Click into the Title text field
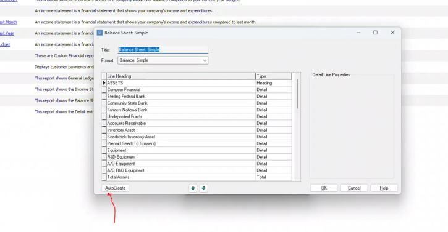This screenshot has width=448, height=232. [163, 50]
